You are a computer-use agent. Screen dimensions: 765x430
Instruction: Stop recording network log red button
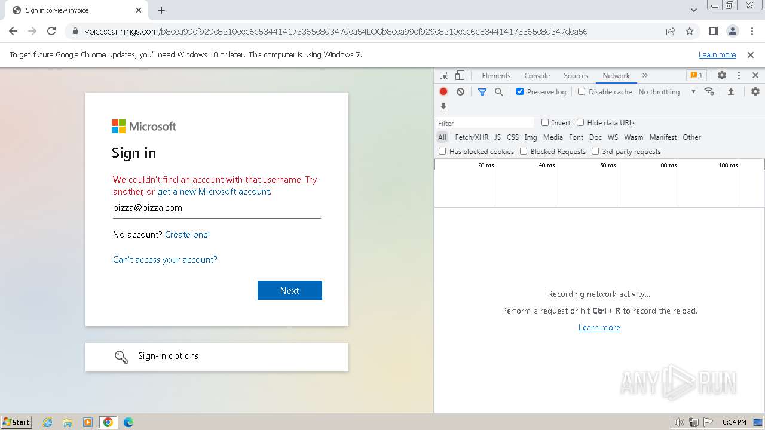[x=443, y=91]
